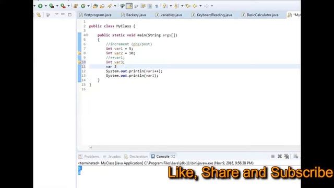Image resolution: width=334 pixels, height=188 pixels.
Task: Minimize the Package Explorer panel
Action: (x=63, y=14)
